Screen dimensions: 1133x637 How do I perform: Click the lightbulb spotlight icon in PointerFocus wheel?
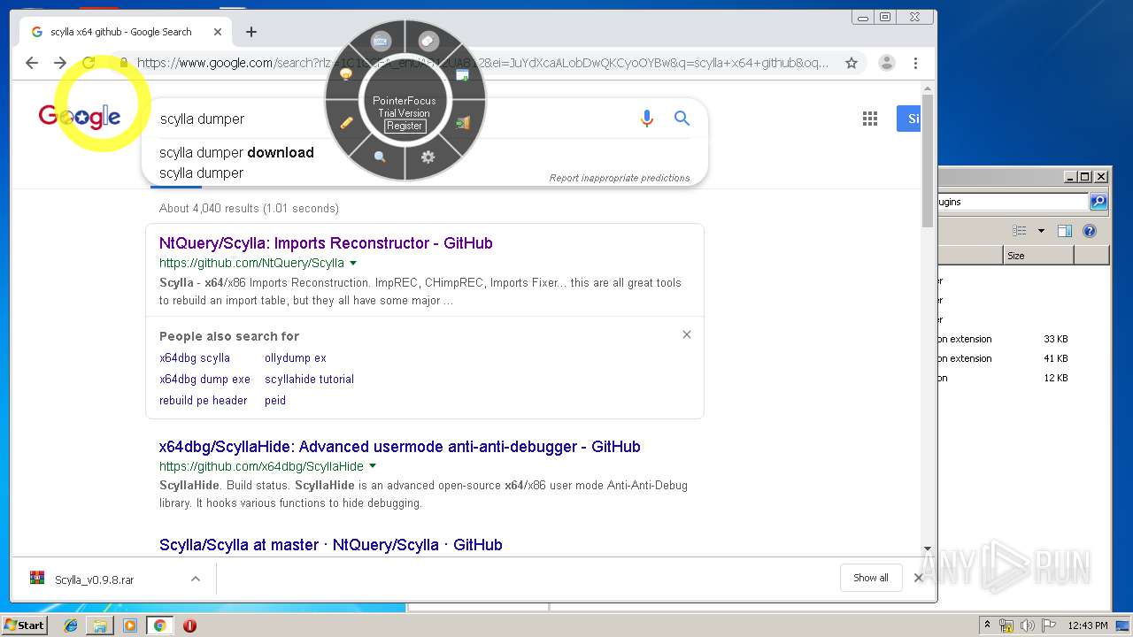[346, 75]
